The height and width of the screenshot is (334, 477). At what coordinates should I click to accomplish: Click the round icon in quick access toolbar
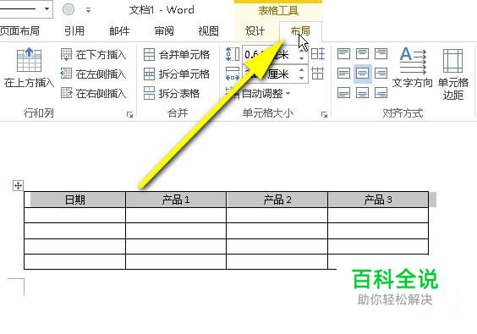click(69, 9)
